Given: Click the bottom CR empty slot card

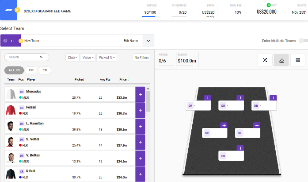Looking at the screenshot, I should (x=231, y=156).
